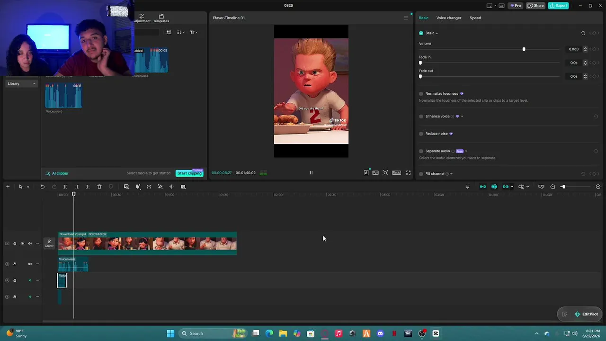Image resolution: width=606 pixels, height=341 pixels.
Task: Mute the Voiceover6 audio track
Action: [x=30, y=264]
